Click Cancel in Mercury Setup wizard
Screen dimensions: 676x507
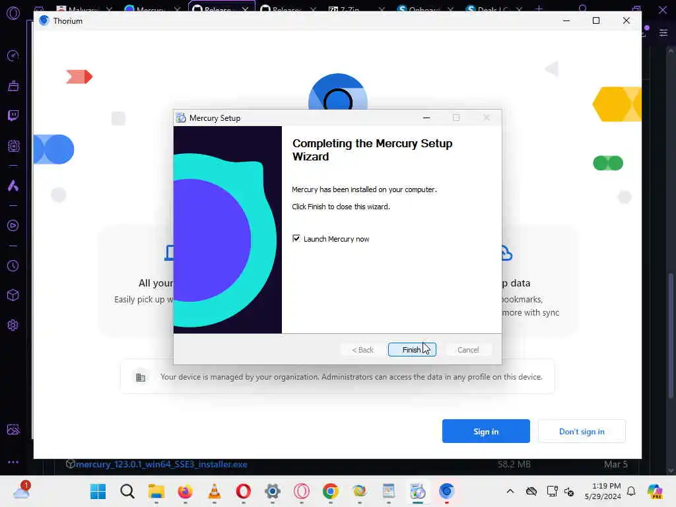468,350
